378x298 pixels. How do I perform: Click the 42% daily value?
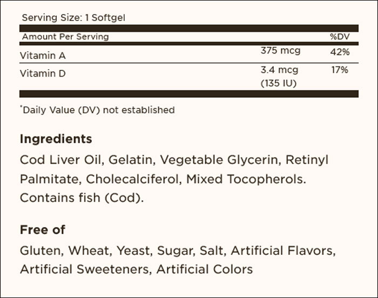[340, 52]
